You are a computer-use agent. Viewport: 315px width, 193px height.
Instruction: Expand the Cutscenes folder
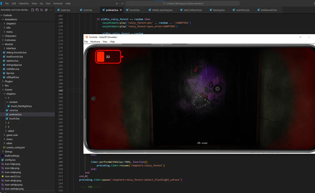point(10,40)
